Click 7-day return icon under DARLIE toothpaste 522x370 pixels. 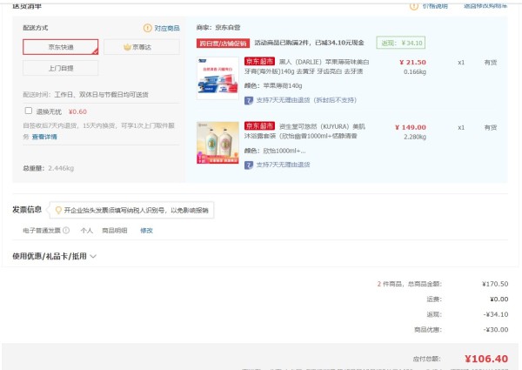coord(249,100)
